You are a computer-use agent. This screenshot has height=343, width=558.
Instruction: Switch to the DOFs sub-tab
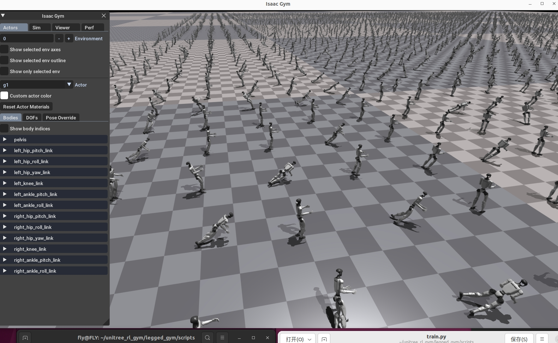[x=32, y=118]
